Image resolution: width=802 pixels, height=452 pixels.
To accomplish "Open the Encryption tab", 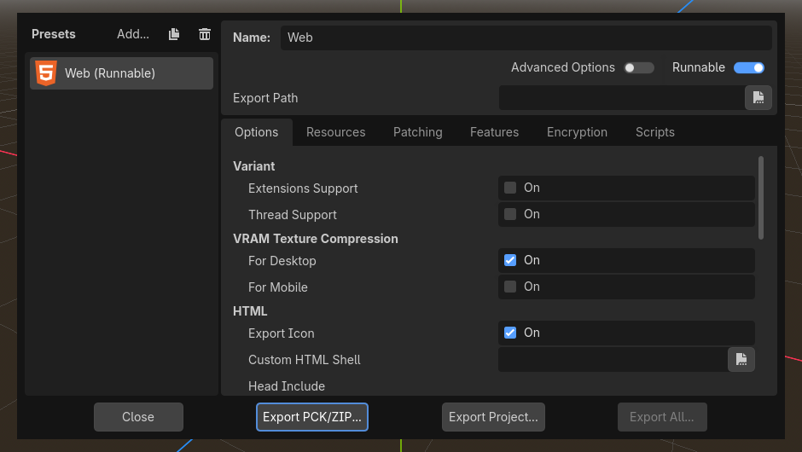I will [x=577, y=132].
